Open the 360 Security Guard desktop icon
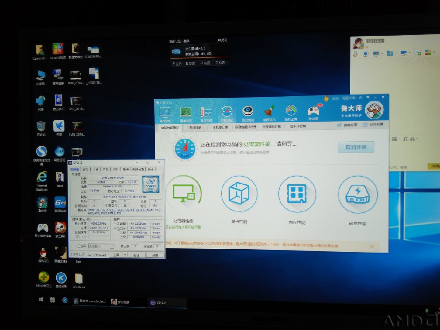This screenshot has height=330, width=440. [x=43, y=279]
